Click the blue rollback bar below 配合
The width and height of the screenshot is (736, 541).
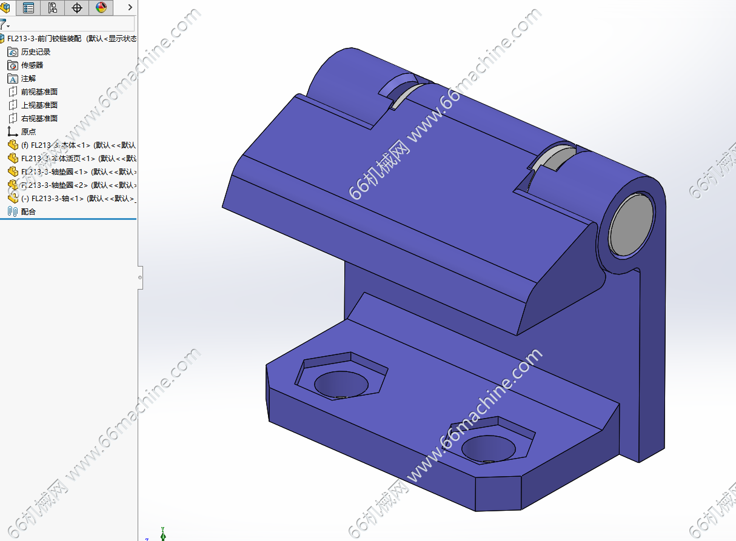pos(69,220)
